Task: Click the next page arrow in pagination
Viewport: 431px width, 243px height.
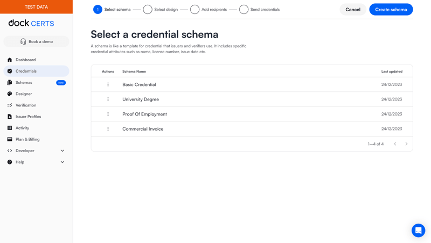Action: [406, 144]
